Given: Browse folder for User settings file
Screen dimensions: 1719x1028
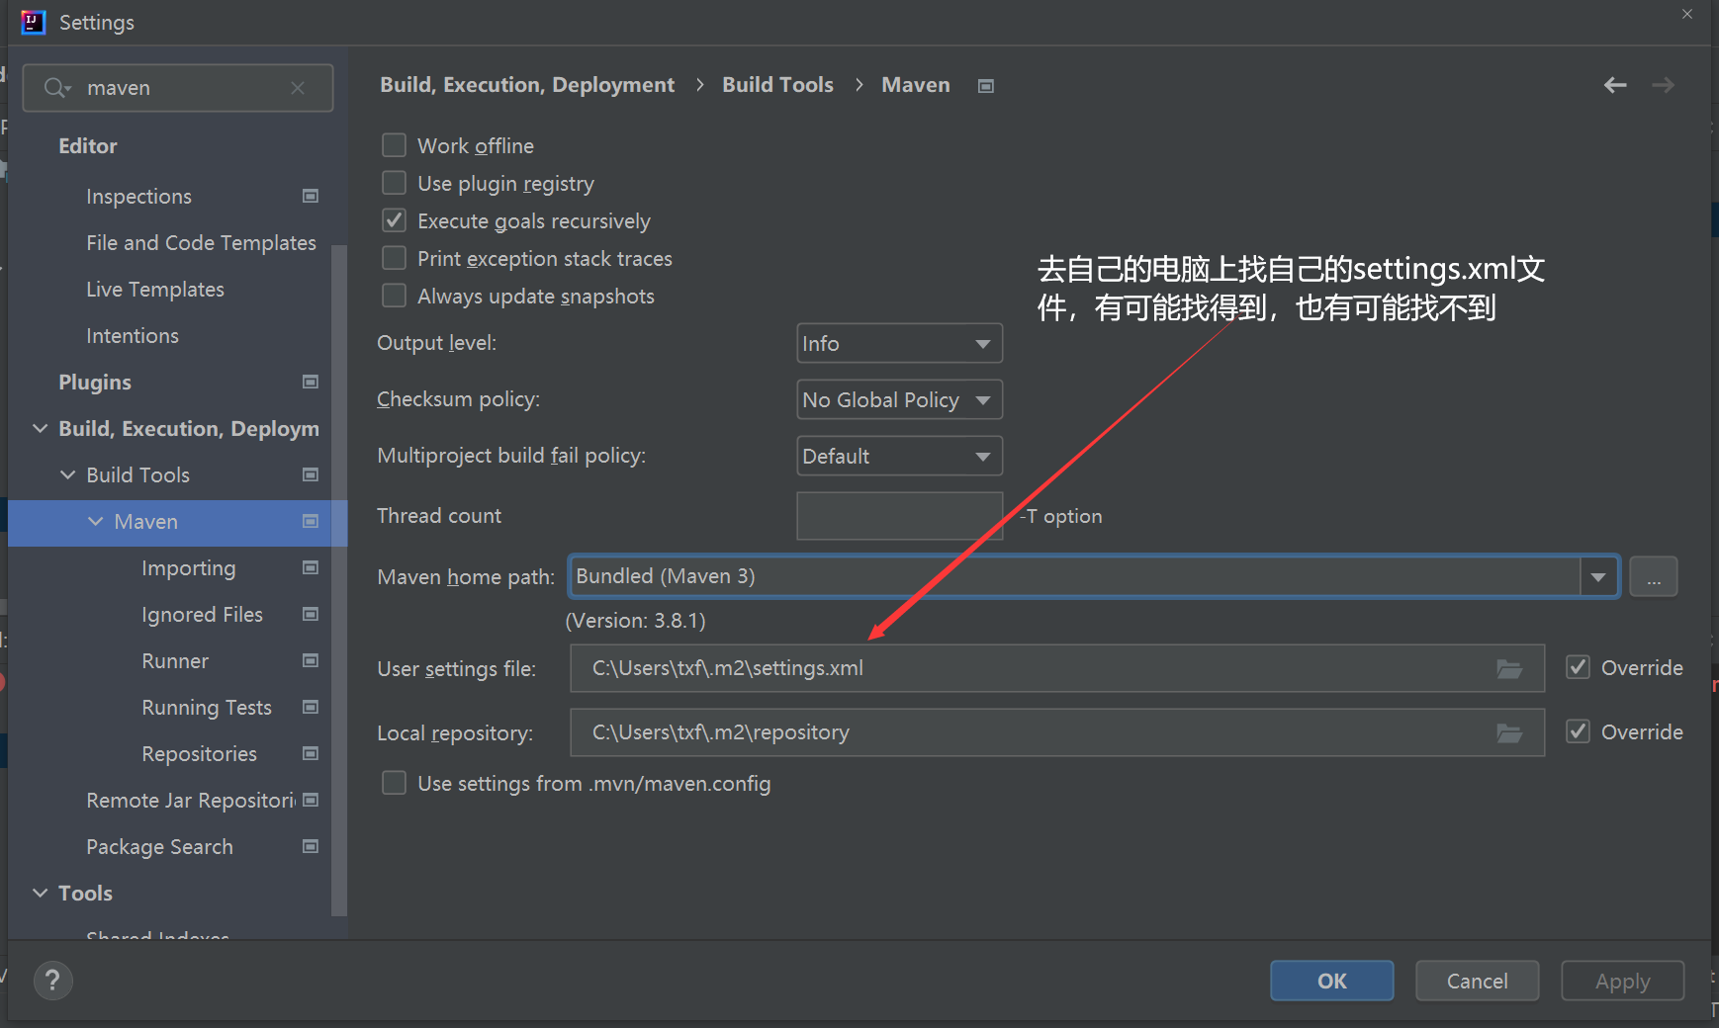Looking at the screenshot, I should click(1509, 669).
